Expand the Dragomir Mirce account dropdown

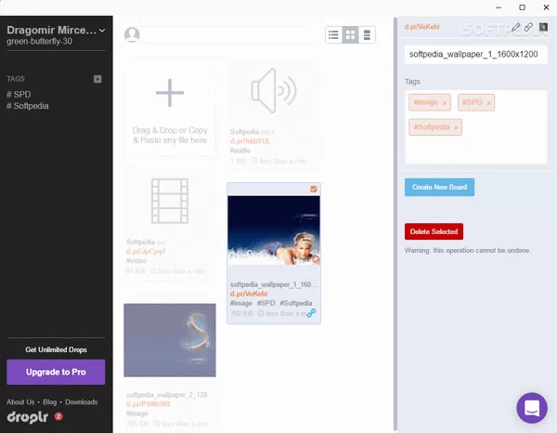[102, 31]
